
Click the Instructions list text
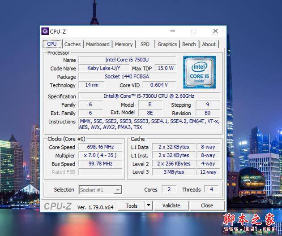149,124
